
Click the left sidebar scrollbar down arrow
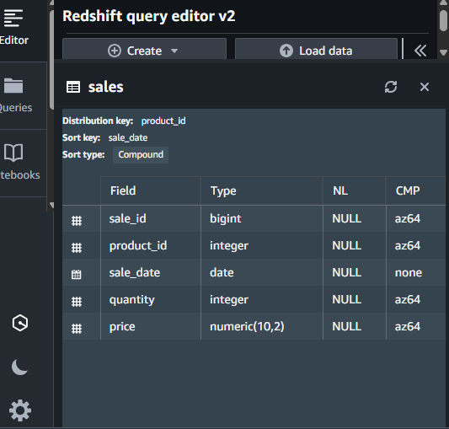(52, 205)
